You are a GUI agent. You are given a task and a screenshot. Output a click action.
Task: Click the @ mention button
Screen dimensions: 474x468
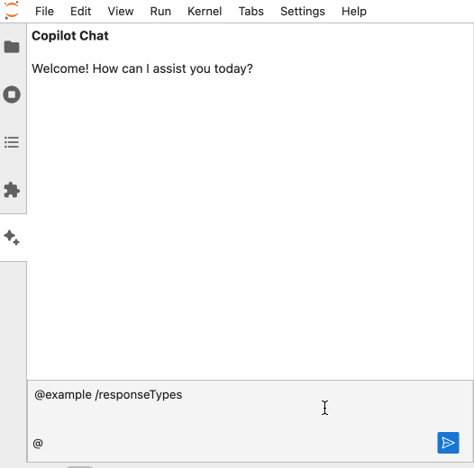click(38, 444)
